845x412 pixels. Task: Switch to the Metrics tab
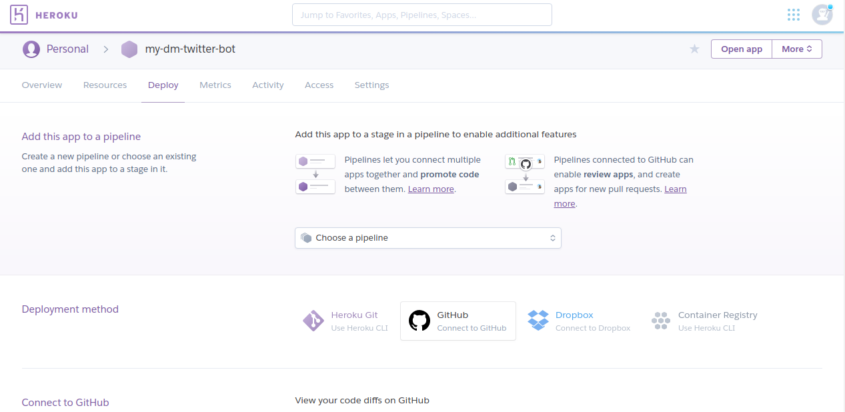click(215, 85)
